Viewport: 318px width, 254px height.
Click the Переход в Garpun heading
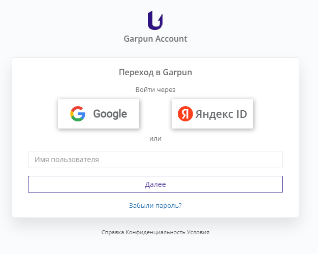[155, 73]
